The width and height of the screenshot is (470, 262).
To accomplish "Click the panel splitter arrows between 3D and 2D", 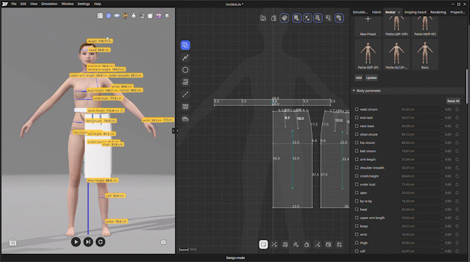I will [x=175, y=131].
